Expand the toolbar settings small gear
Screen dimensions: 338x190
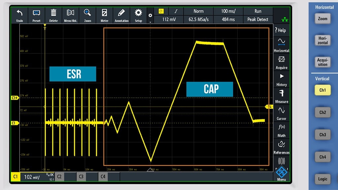(150, 16)
